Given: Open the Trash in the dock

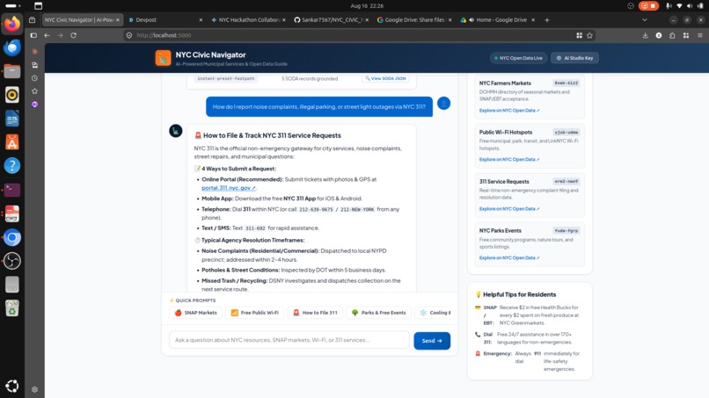Looking at the screenshot, I should (x=12, y=308).
